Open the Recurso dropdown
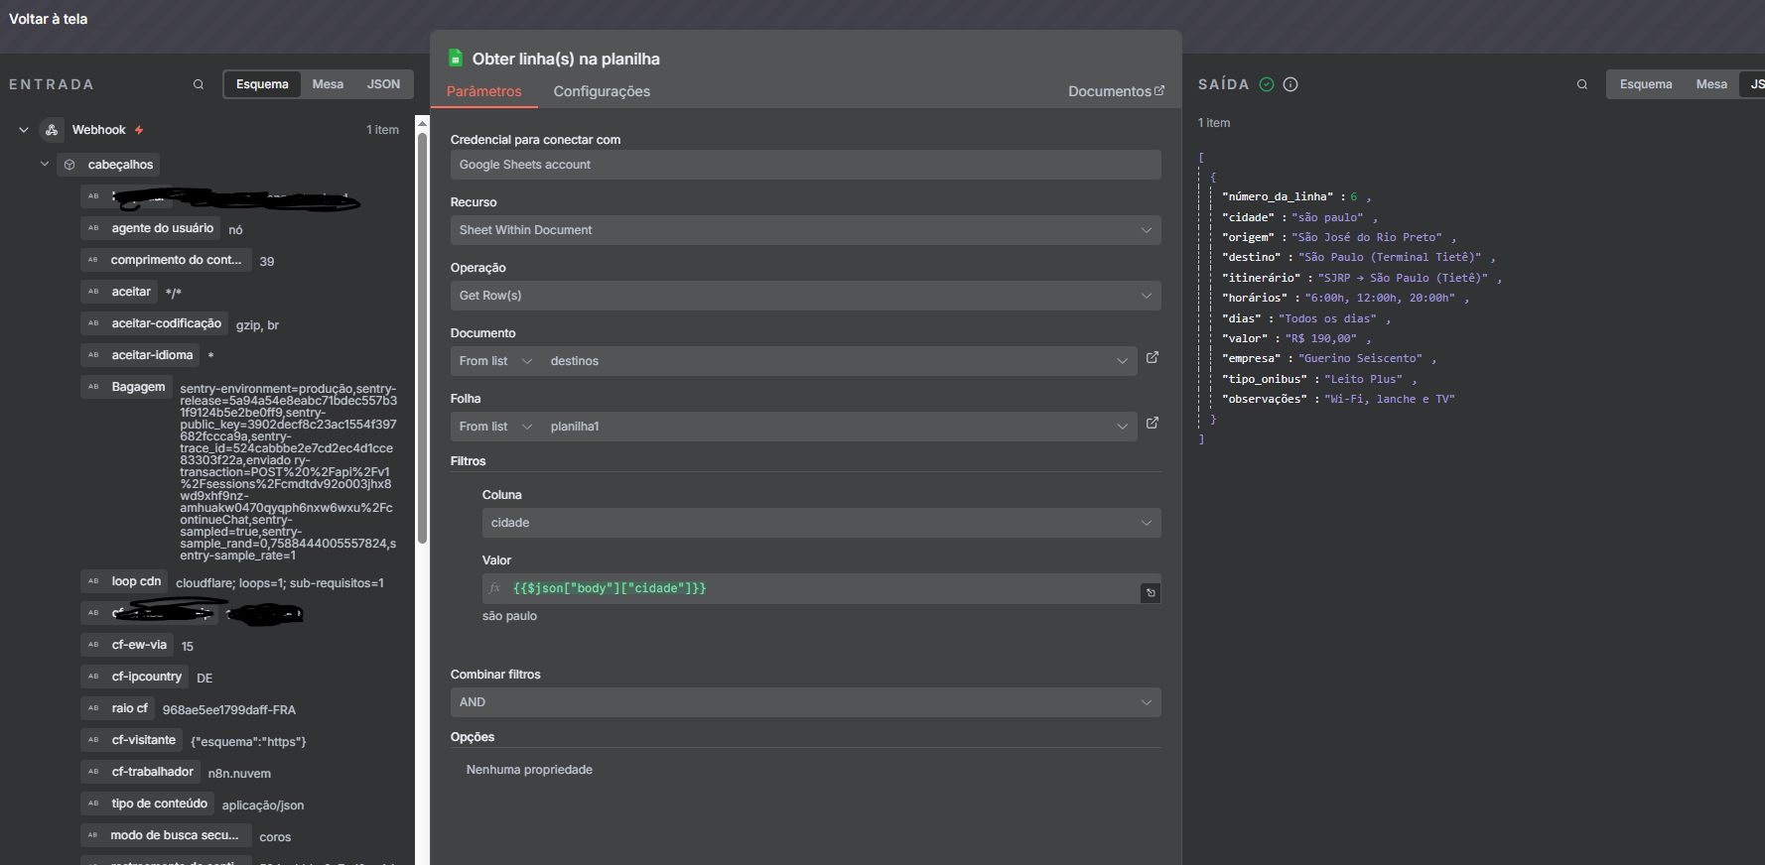 805,230
